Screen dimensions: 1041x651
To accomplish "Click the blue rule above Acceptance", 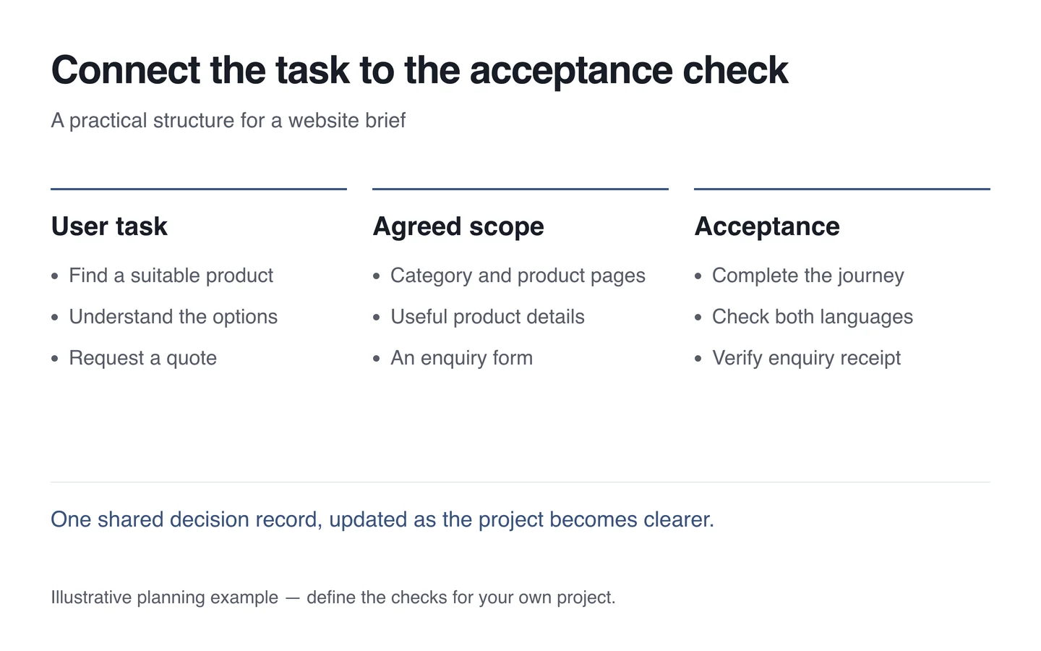I will (842, 189).
